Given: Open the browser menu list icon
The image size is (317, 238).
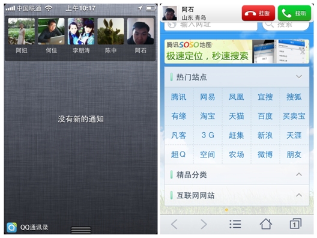Looking at the screenshot, I should click(235, 224).
